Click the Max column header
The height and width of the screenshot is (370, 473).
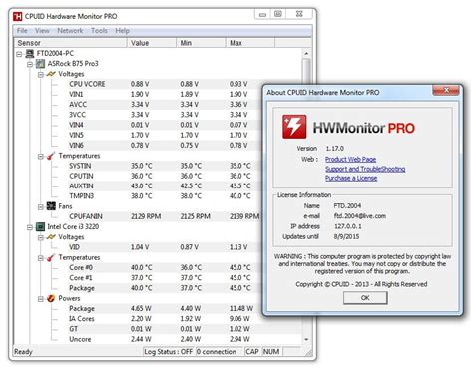coord(250,43)
